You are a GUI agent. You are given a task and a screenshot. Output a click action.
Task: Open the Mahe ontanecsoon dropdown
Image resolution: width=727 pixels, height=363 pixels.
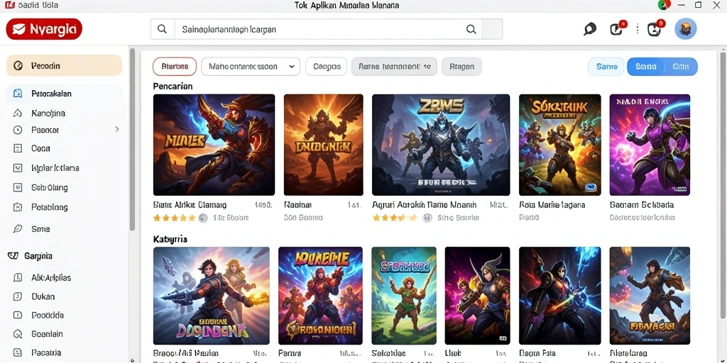tap(251, 67)
